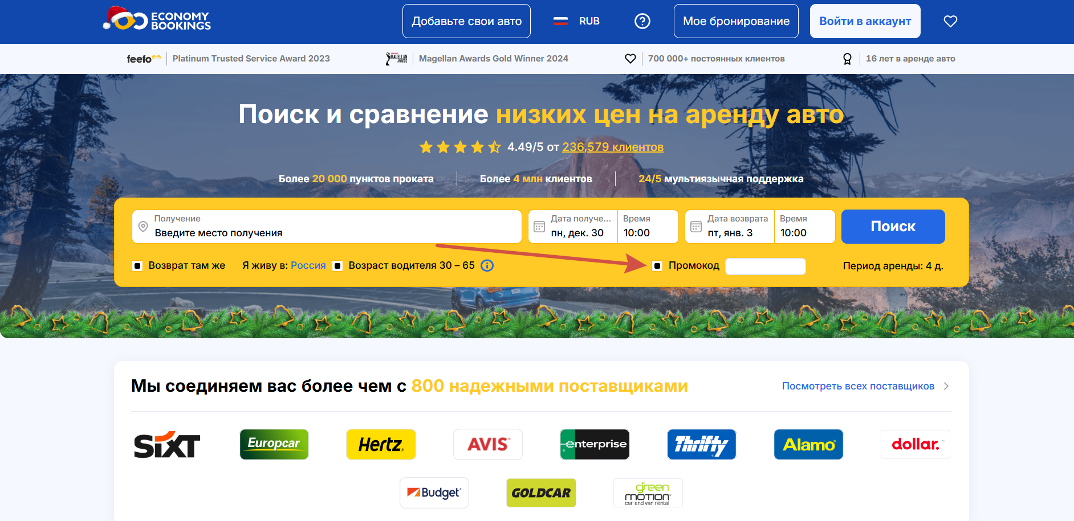Open pickup date 'пн, дек. 30' picker
Screen dimensions: 1074x521
573,227
